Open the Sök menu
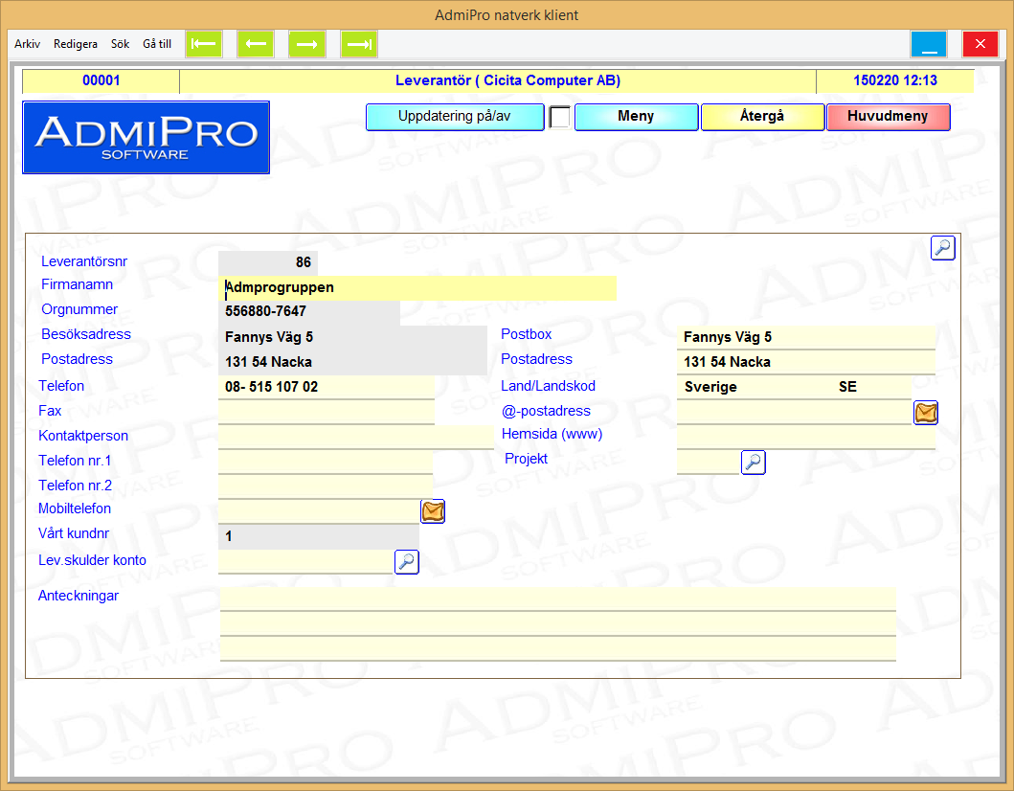 [120, 44]
